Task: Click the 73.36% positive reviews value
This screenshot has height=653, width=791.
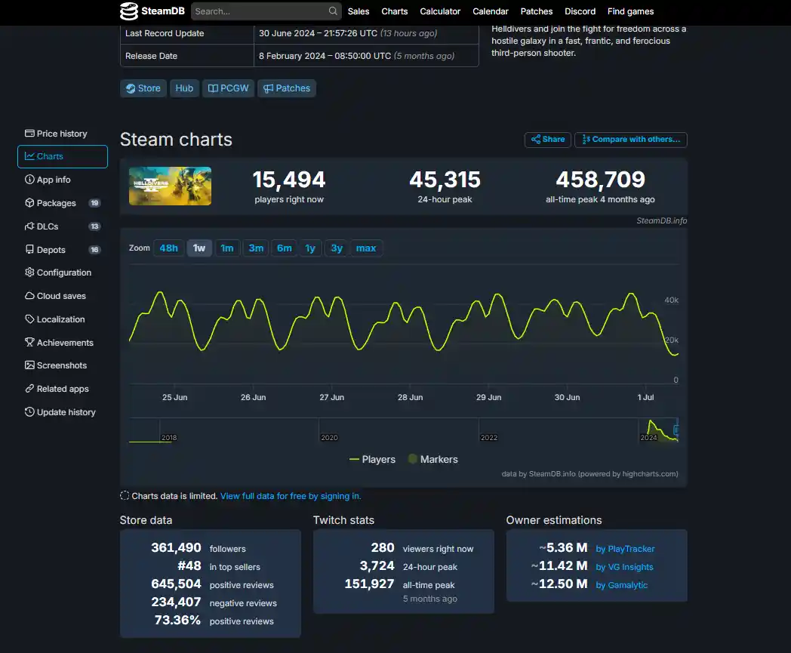Action: click(x=177, y=621)
